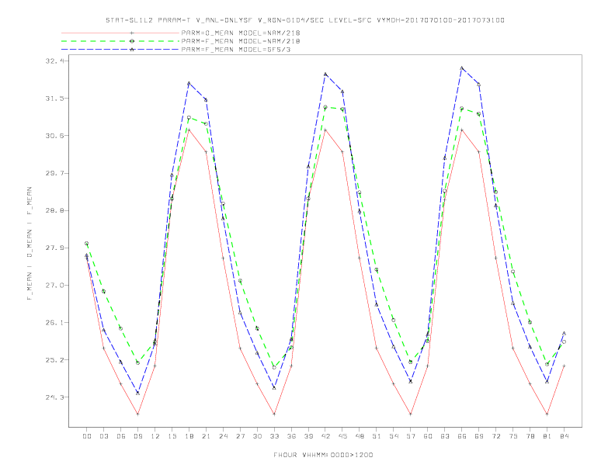The width and height of the screenshot is (615, 475).
Task: Click x-axis tick label 72
Action: pos(496,436)
